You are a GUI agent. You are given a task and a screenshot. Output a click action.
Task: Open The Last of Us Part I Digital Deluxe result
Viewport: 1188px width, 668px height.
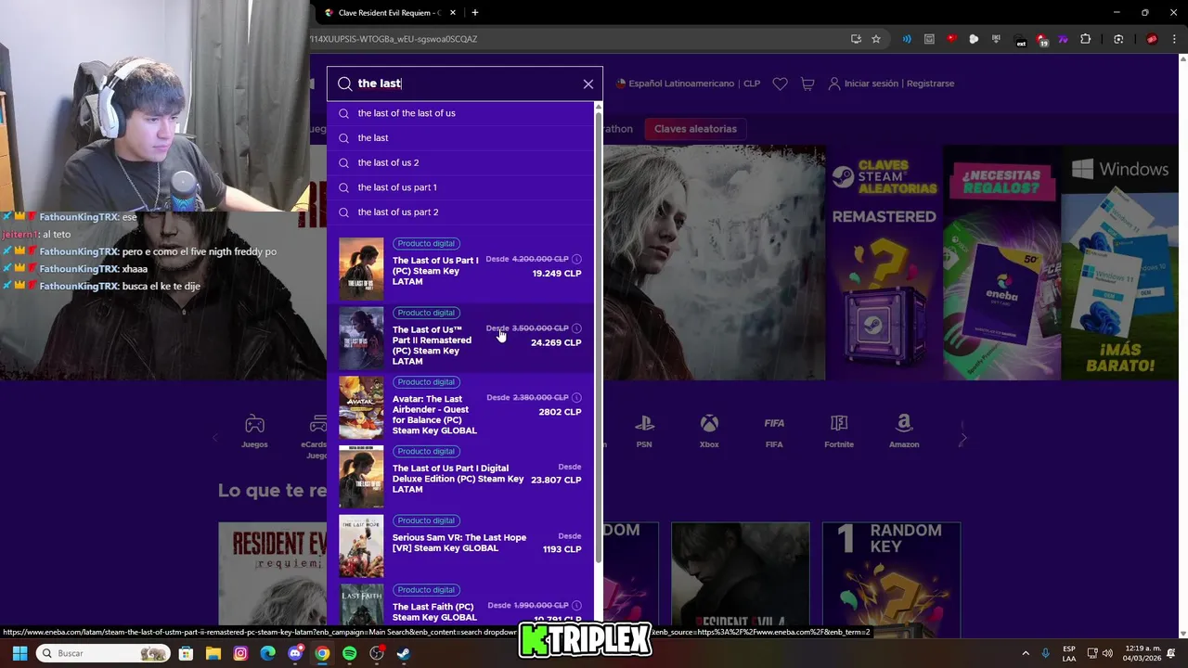460,476
